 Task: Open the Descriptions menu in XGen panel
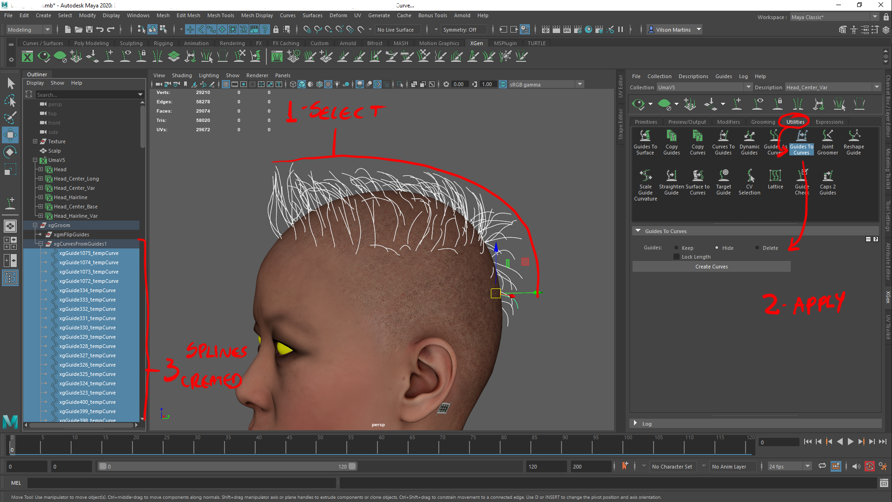[693, 76]
